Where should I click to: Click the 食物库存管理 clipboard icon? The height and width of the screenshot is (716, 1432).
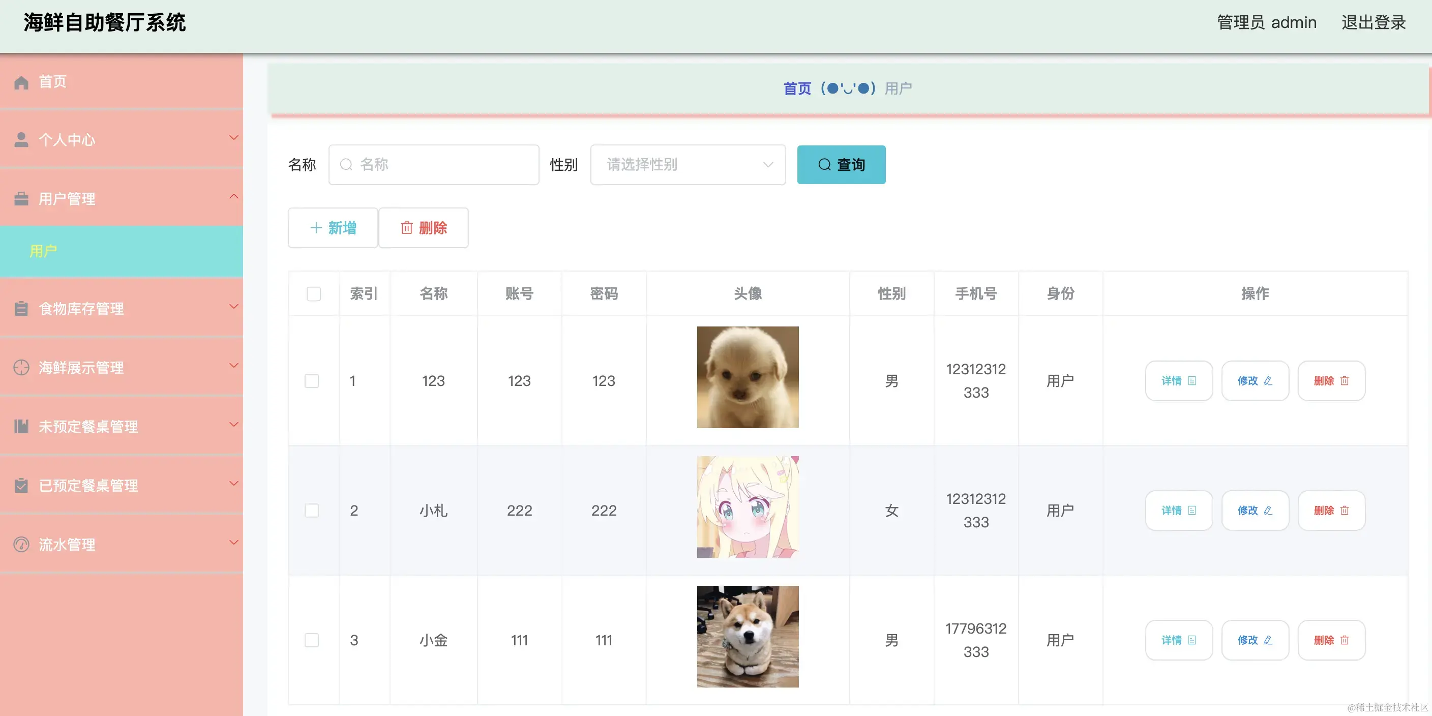coord(21,309)
